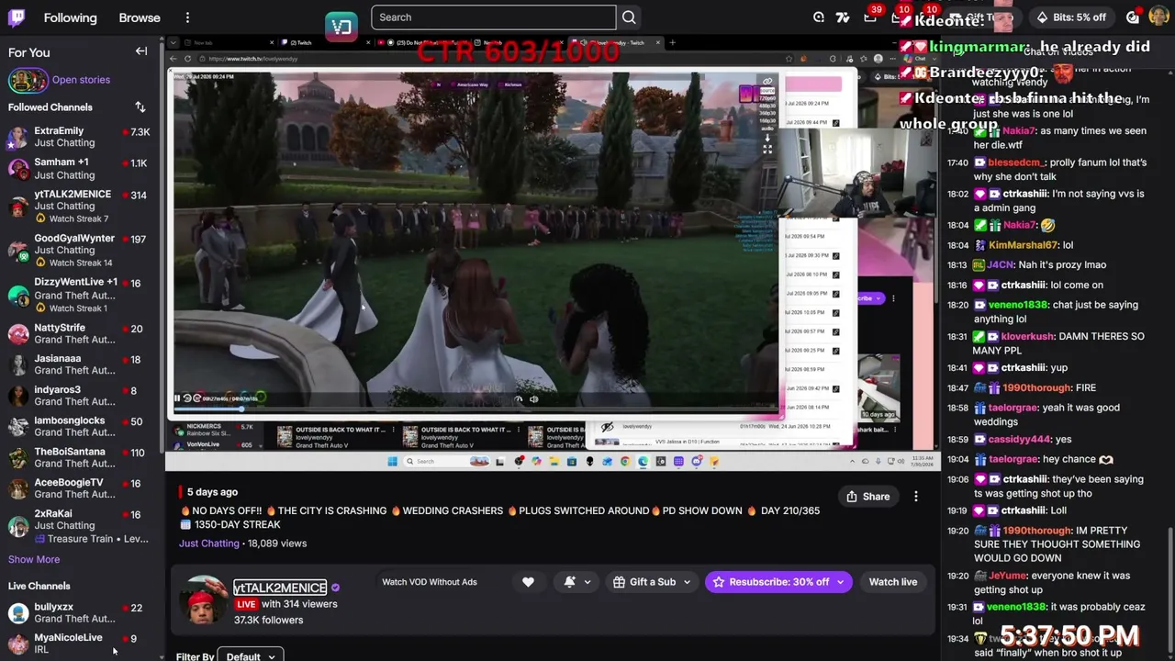
Task: Sort the Followed Channels list
Action: click(x=140, y=107)
